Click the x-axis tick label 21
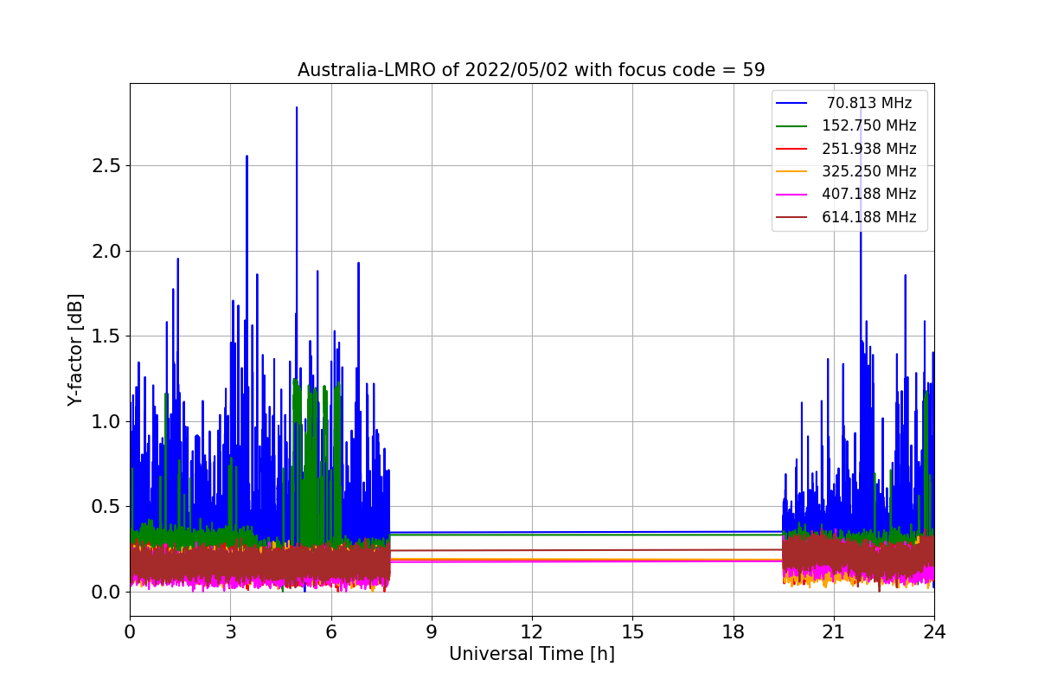Screen dimensions: 1038x692 834,632
